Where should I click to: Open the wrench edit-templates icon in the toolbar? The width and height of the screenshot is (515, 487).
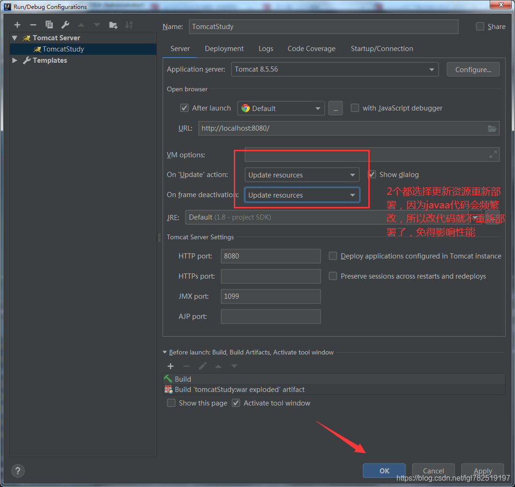pyautogui.click(x=65, y=25)
